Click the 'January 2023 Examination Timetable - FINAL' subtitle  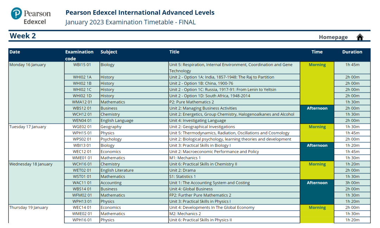pyautogui.click(x=131, y=22)
